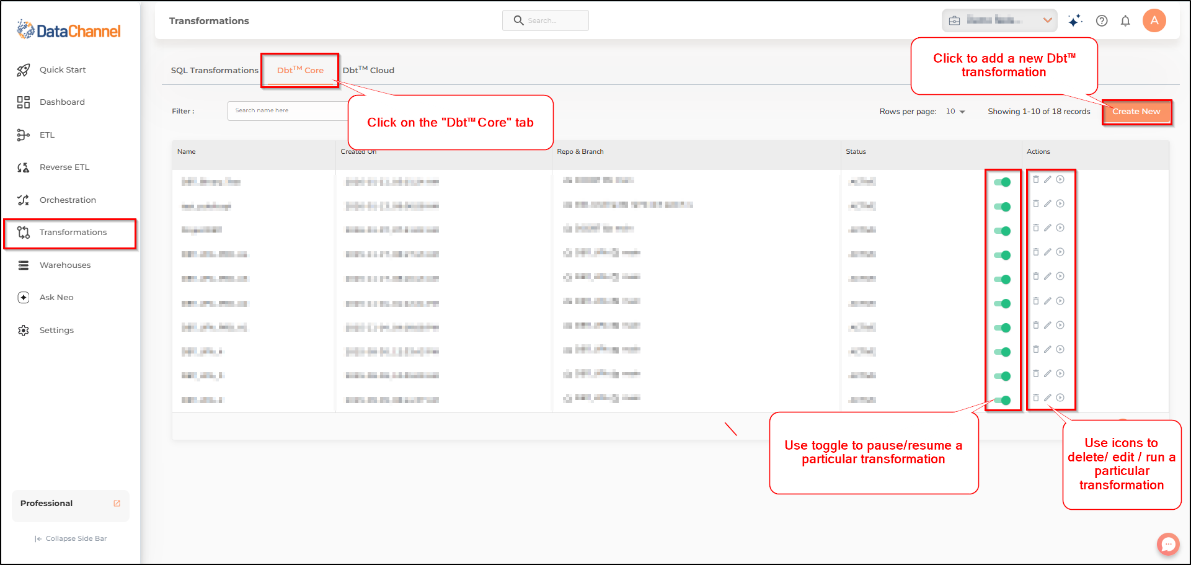
Task: Open the Dbt Cloud tab
Action: (x=368, y=70)
